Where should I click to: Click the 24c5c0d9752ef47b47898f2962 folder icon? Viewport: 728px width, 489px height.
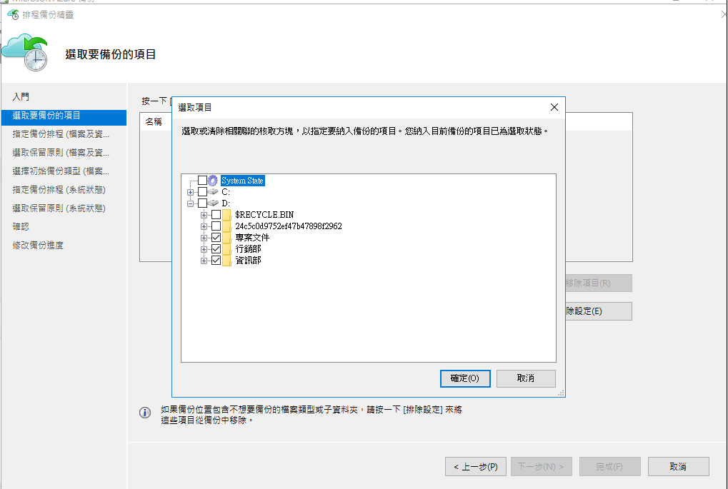226,226
